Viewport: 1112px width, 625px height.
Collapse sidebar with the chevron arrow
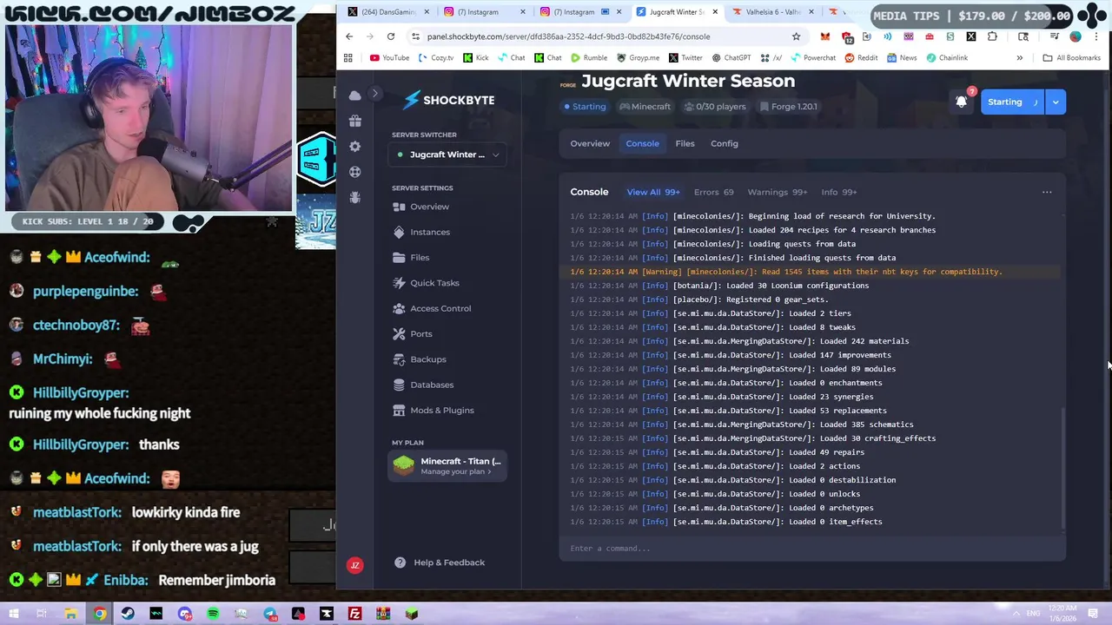375,94
